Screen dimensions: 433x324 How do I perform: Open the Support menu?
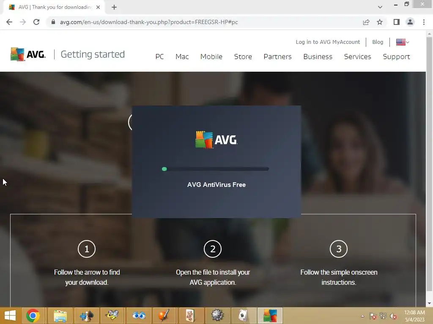(396, 57)
